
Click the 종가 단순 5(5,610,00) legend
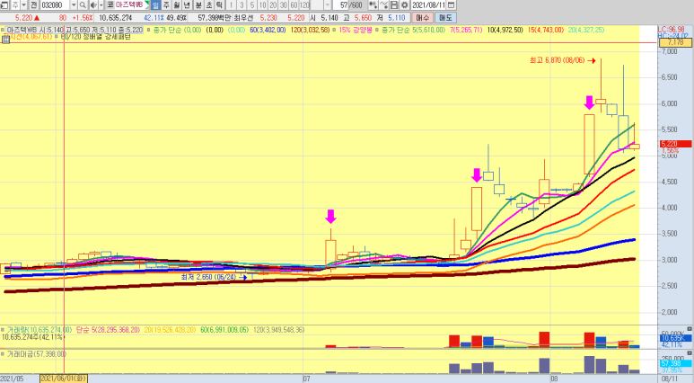(412, 31)
